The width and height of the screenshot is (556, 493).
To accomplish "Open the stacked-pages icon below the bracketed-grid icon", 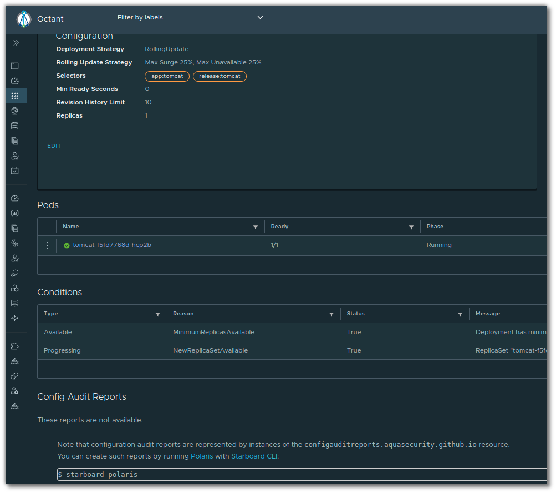I will [x=14, y=228].
